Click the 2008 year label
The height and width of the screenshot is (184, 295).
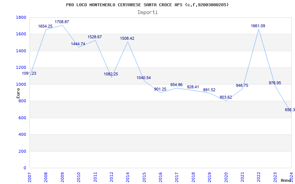(46, 177)
